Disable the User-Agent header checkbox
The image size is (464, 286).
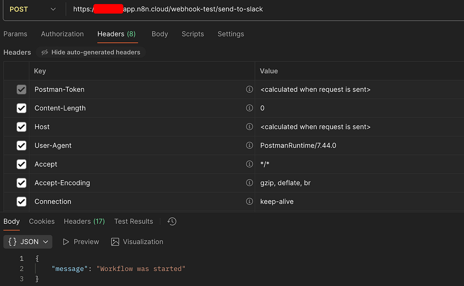click(x=21, y=145)
